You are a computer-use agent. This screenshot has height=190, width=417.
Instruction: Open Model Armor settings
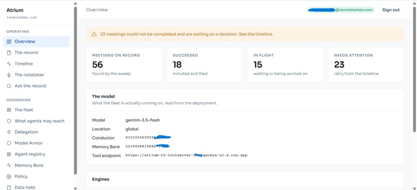(36, 143)
